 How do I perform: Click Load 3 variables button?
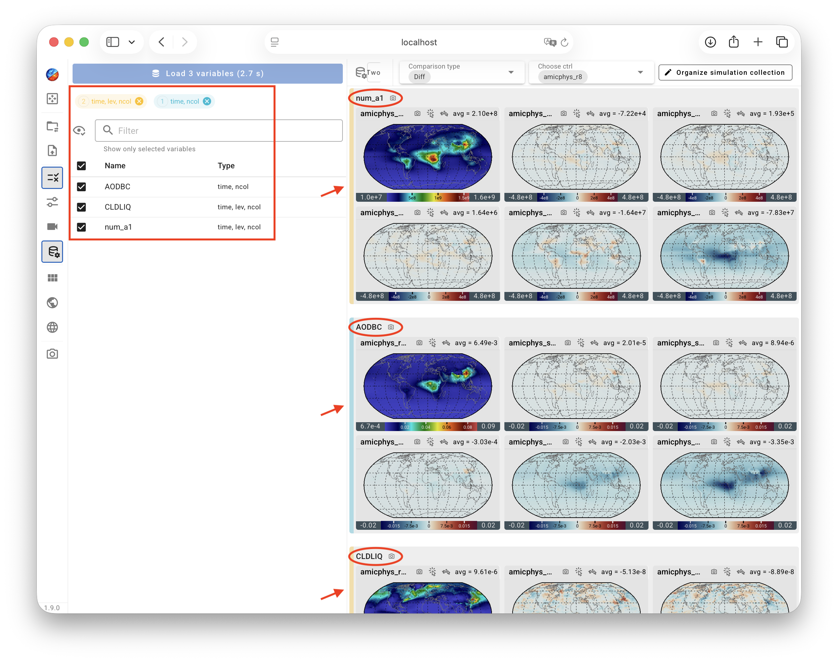(208, 73)
